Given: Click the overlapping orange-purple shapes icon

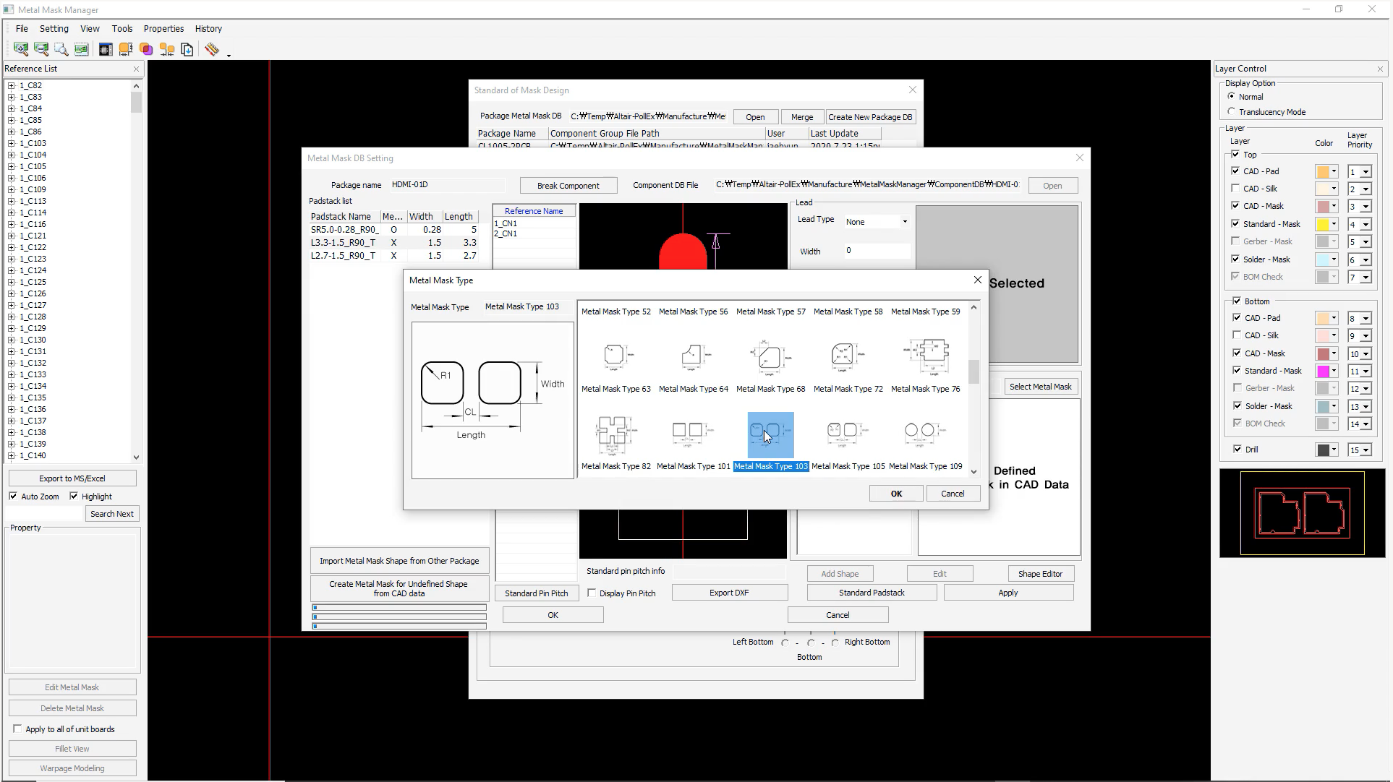Looking at the screenshot, I should tap(147, 49).
